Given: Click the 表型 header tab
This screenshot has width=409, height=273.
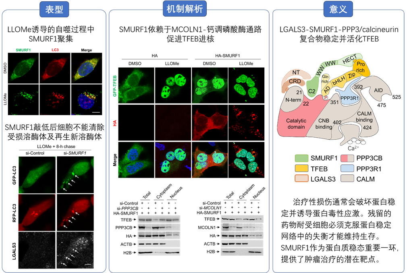Looking at the screenshot, I should pos(54,10).
